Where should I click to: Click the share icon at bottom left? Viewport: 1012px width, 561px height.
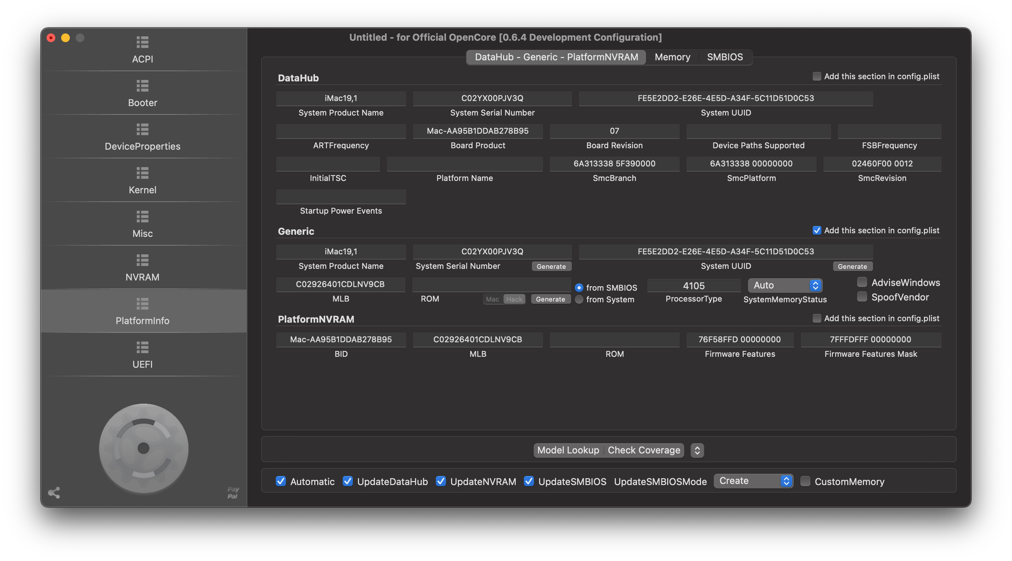point(54,493)
